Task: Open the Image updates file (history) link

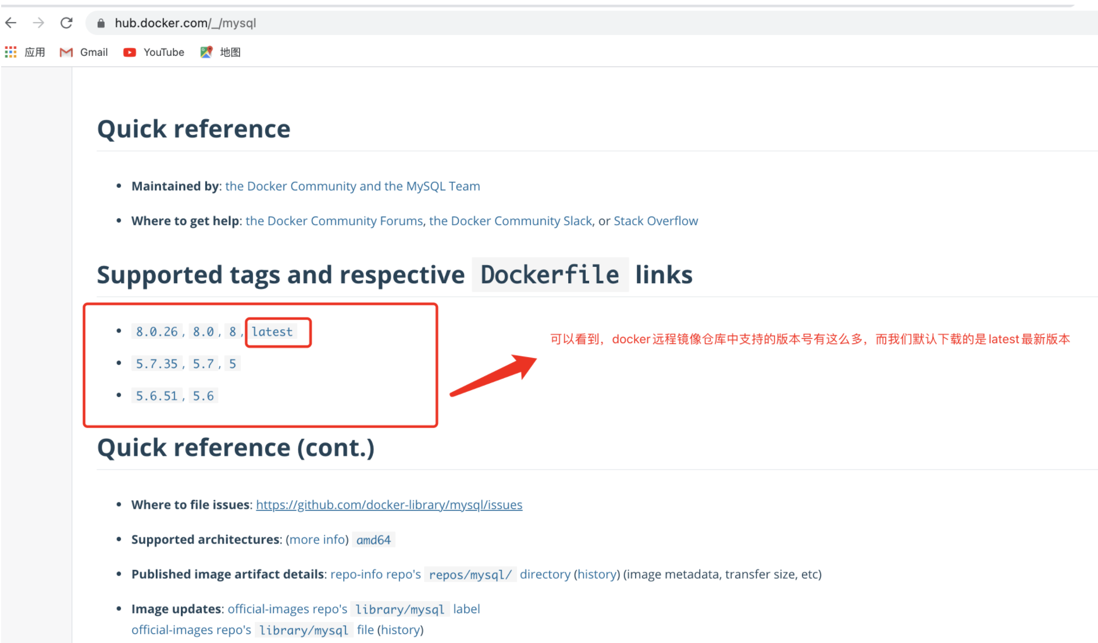Action: [x=400, y=630]
